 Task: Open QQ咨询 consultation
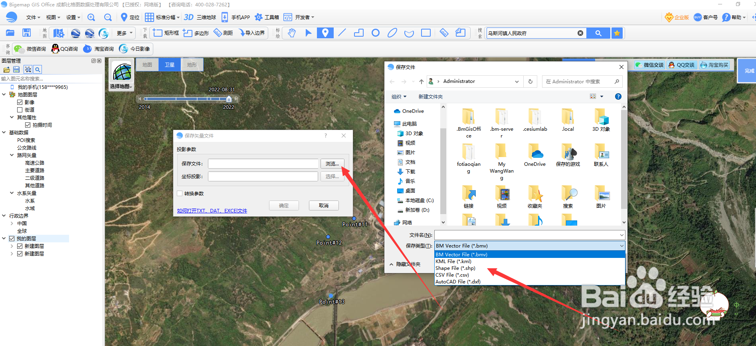click(x=65, y=49)
